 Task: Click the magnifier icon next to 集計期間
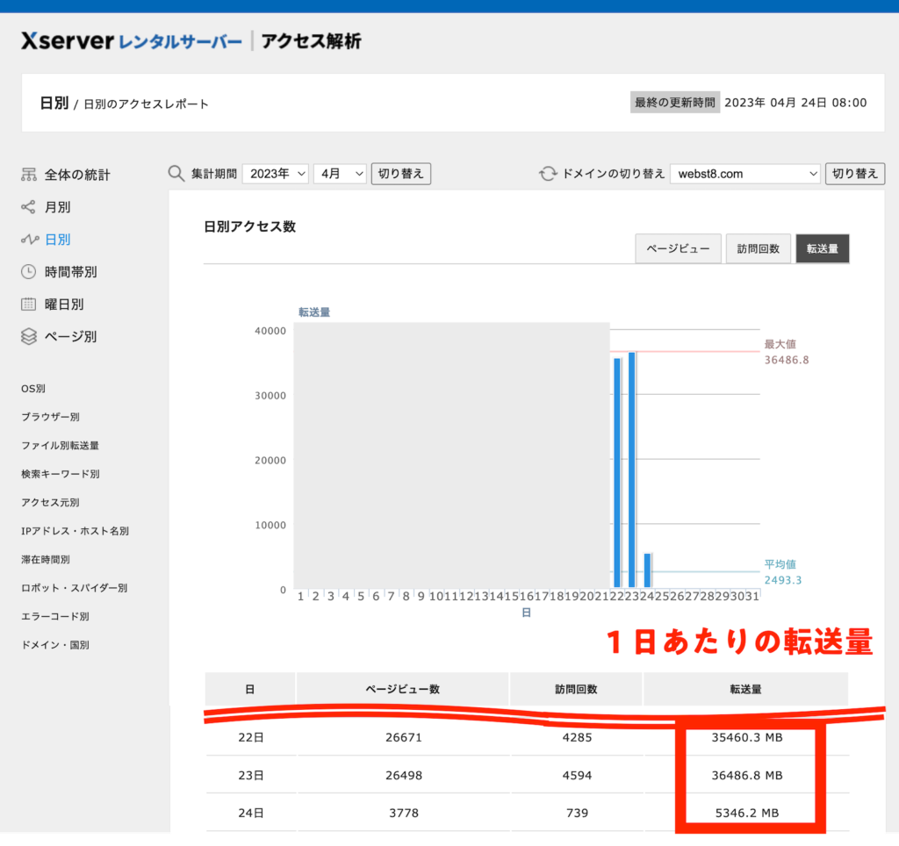coord(176,173)
